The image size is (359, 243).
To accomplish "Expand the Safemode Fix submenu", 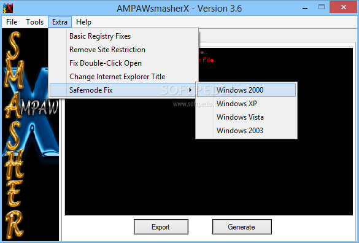I will (x=124, y=90).
